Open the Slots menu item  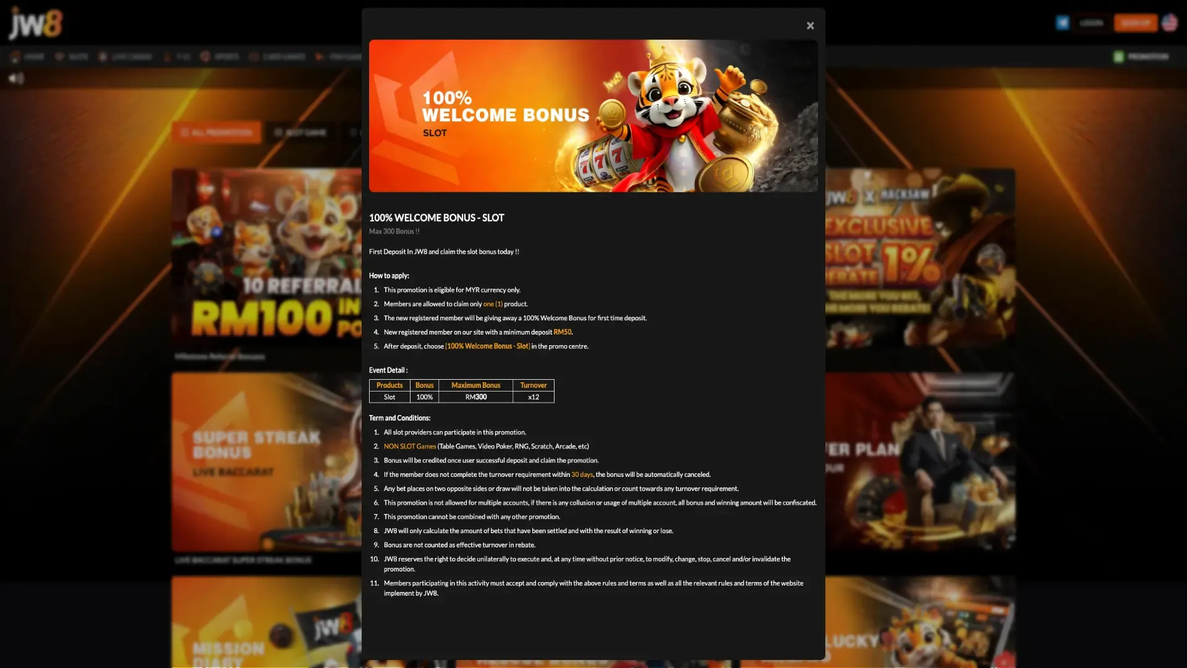[x=72, y=56]
